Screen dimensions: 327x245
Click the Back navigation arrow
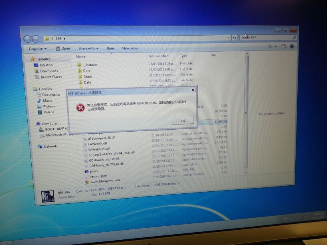(x=28, y=39)
